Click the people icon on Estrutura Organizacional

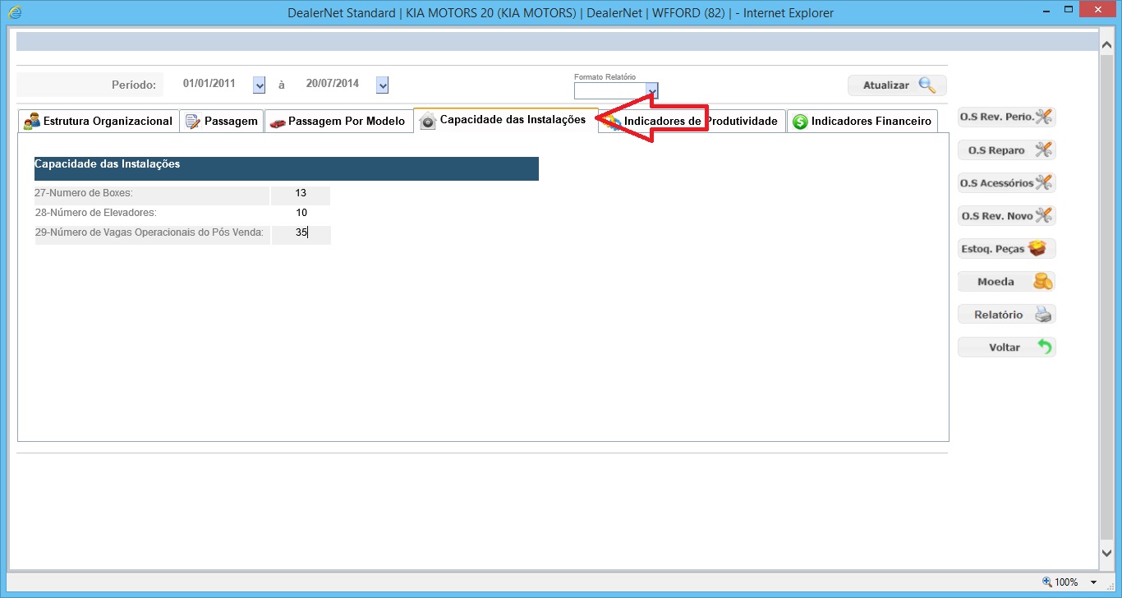coord(31,121)
